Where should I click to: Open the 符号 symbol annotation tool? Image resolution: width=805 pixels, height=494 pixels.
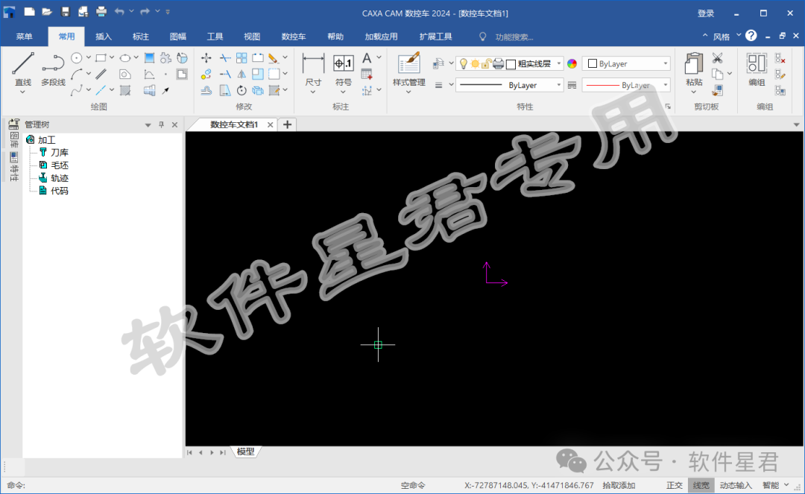[343, 69]
